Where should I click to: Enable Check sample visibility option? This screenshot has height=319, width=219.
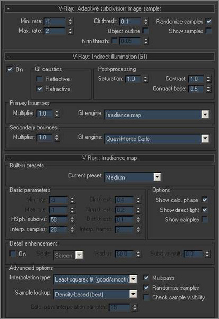pos(146,297)
